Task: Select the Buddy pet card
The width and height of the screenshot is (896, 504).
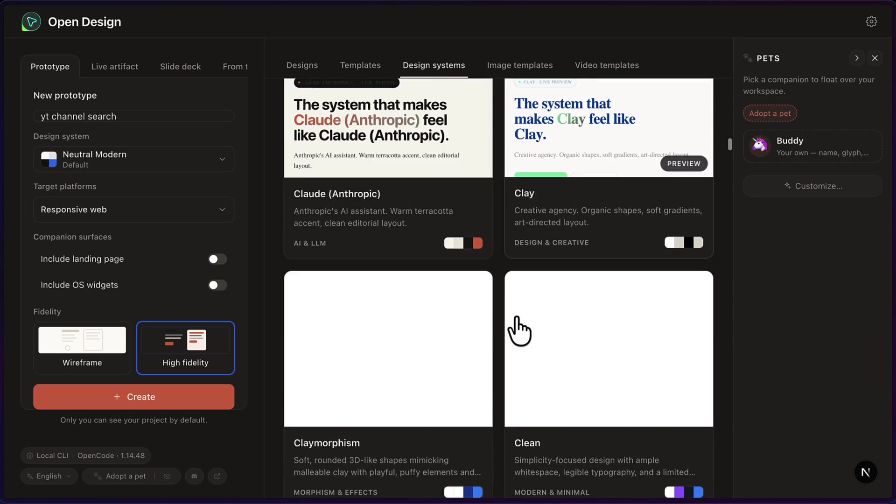Action: (x=812, y=146)
